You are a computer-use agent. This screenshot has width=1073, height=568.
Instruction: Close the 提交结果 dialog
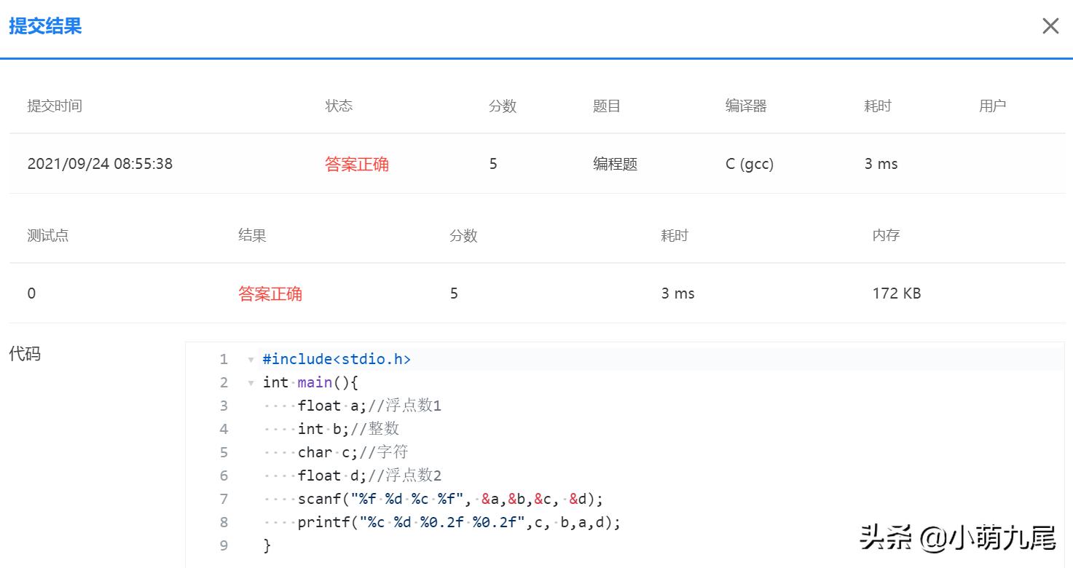point(1050,25)
